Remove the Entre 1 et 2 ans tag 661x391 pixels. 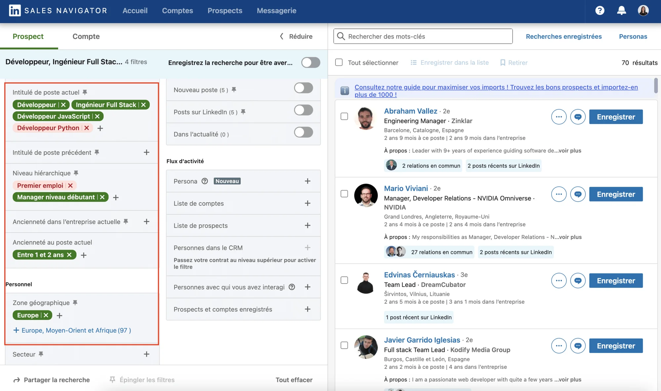point(69,255)
